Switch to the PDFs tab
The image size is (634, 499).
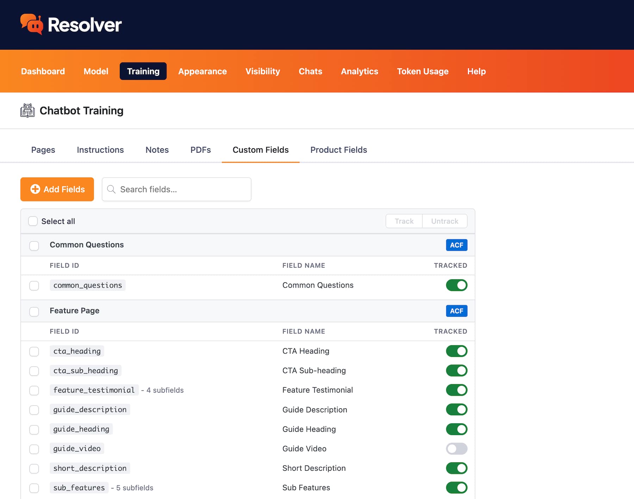(x=200, y=150)
